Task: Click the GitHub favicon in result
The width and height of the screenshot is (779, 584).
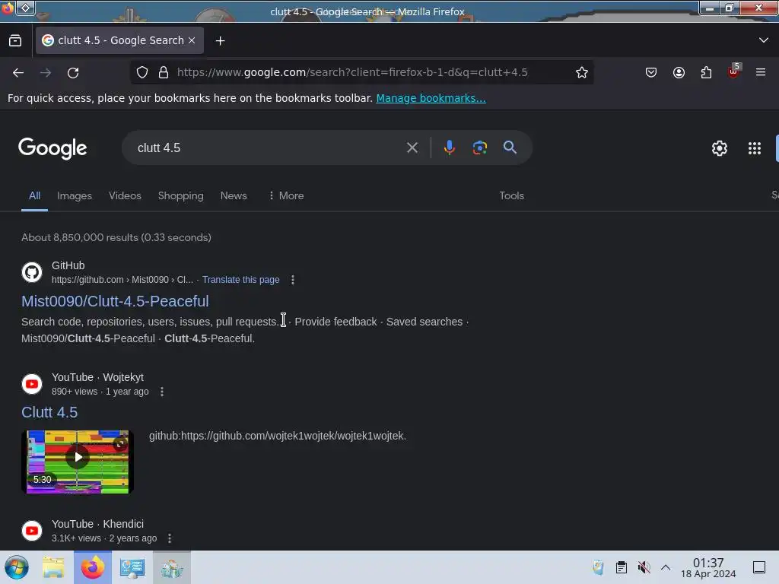Action: pyautogui.click(x=32, y=272)
